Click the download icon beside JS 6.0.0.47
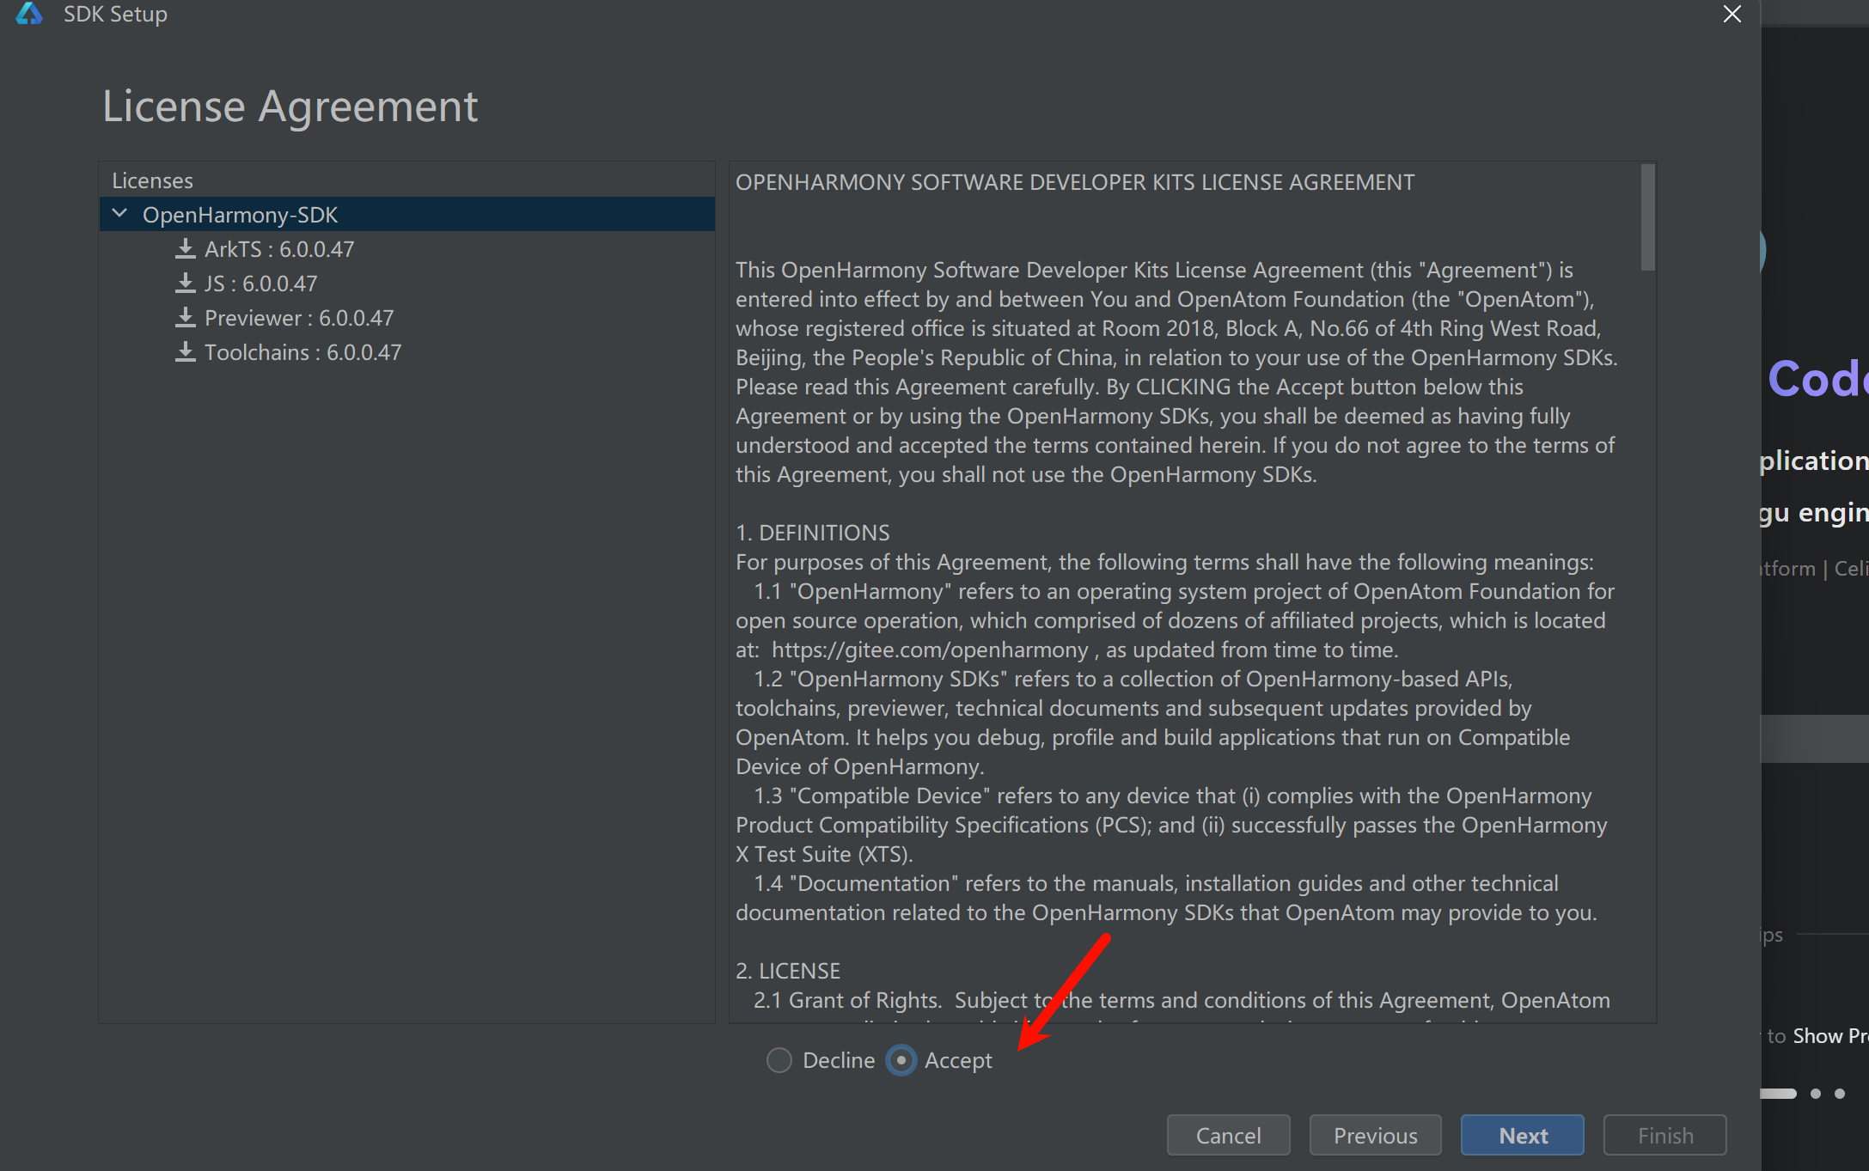This screenshot has width=1869, height=1171. coord(185,284)
